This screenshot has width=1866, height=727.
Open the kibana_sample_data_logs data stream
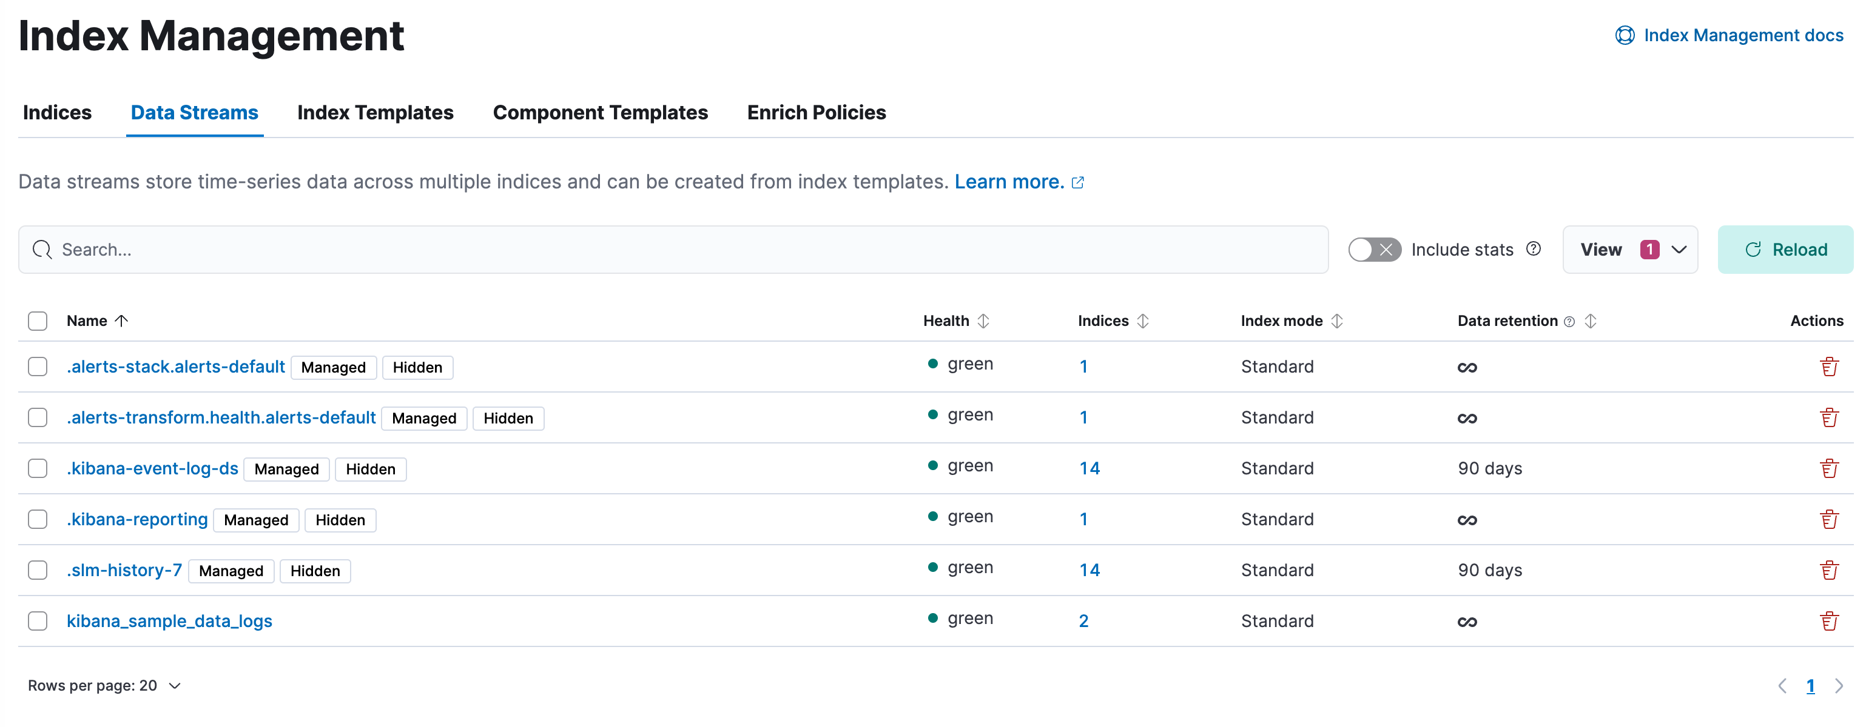pos(168,620)
